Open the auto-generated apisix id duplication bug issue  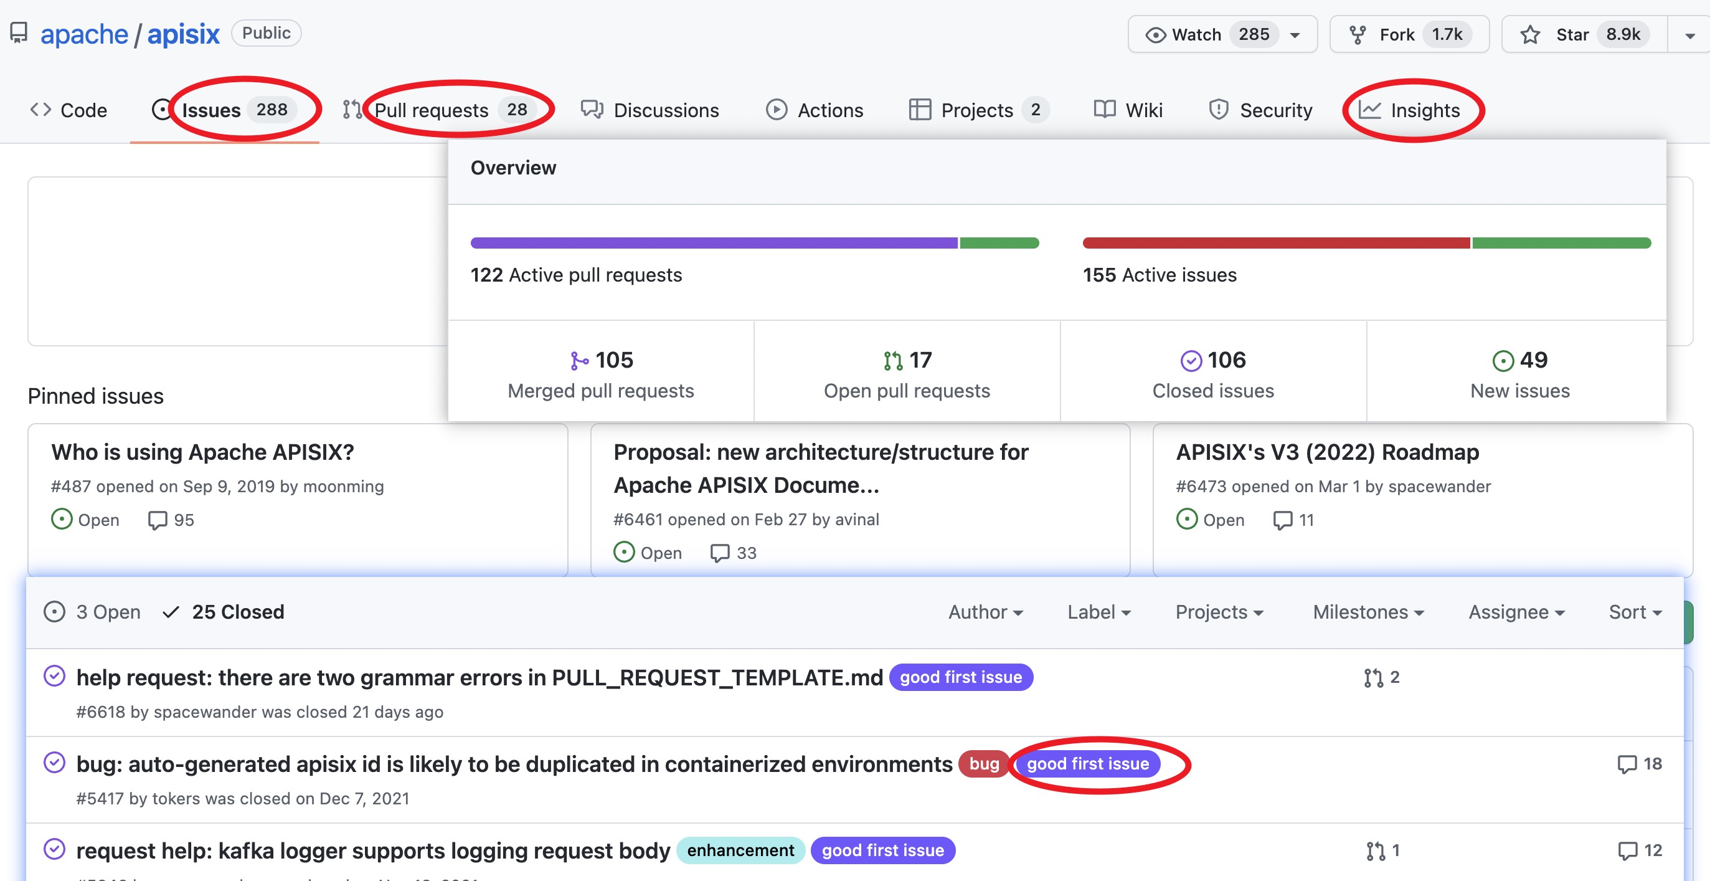tap(514, 763)
